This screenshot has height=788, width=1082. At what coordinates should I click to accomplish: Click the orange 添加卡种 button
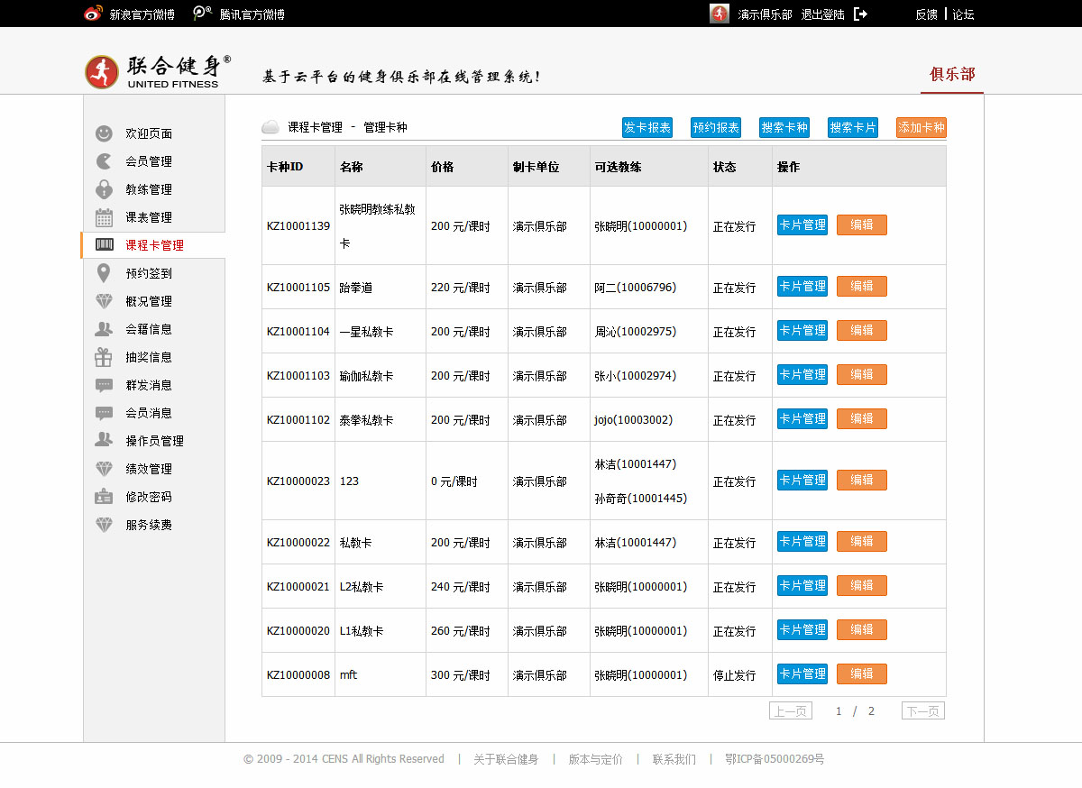[921, 128]
